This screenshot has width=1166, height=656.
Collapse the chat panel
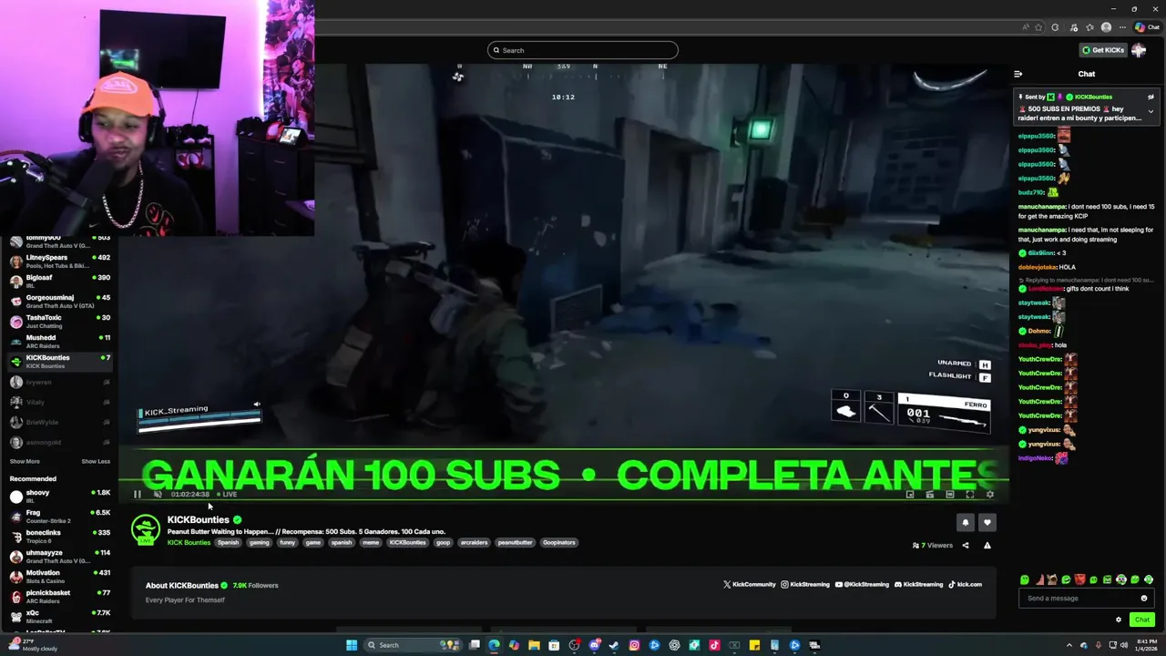[1018, 74]
